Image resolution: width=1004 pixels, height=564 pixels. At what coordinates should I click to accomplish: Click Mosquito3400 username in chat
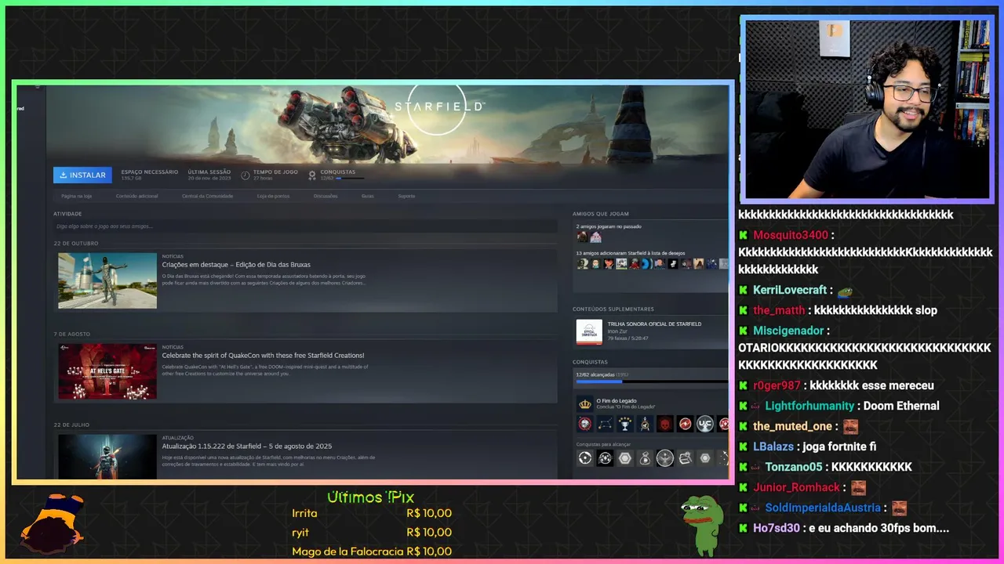[791, 235]
